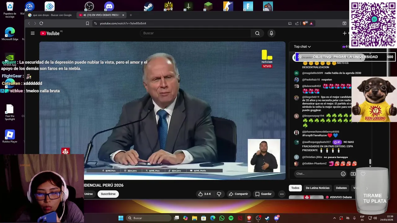Select the Todos filter chip
The image size is (397, 223).
coord(295,188)
